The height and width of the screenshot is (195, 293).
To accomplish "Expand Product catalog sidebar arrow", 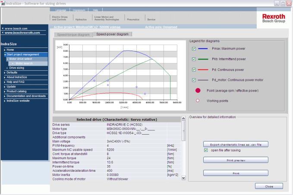I will (x=5, y=91).
